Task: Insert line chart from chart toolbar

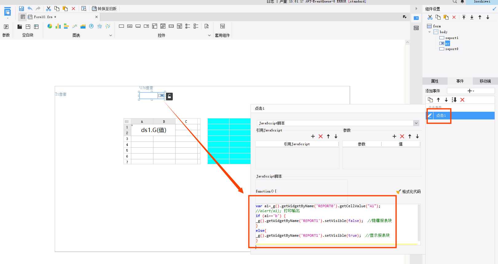Action: click(x=75, y=26)
